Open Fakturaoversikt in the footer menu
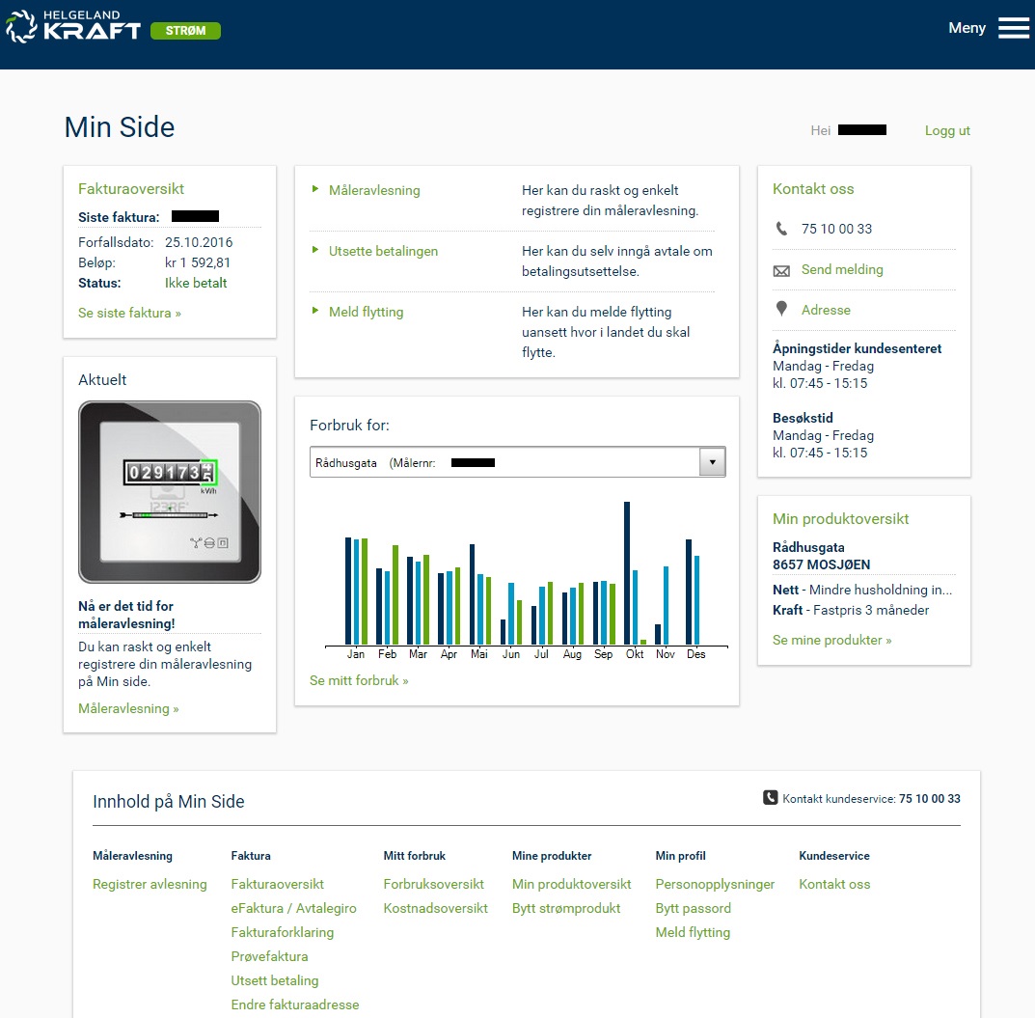1035x1018 pixels. [277, 884]
